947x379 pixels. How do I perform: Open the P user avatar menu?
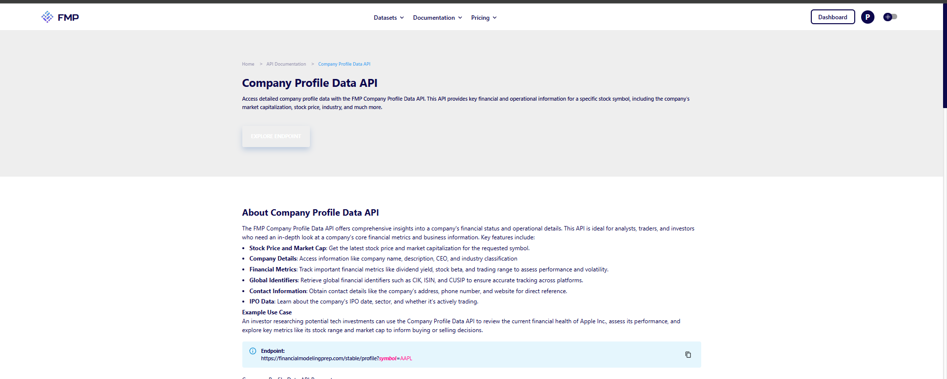click(868, 17)
